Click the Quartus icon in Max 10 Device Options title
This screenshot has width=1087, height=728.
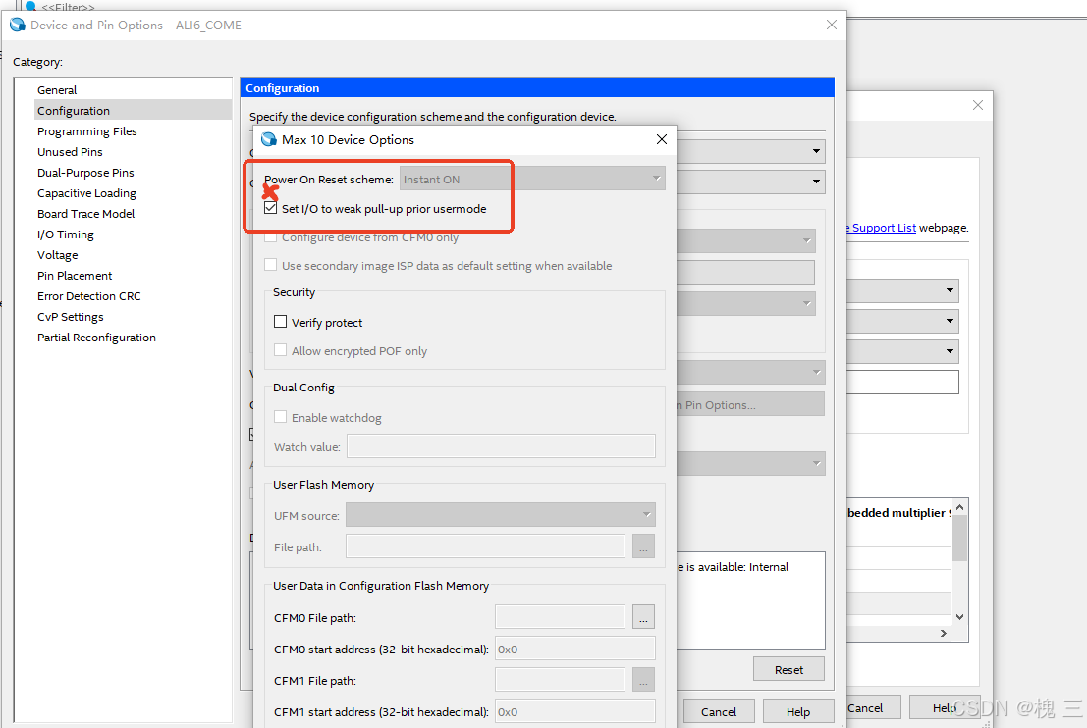click(269, 139)
